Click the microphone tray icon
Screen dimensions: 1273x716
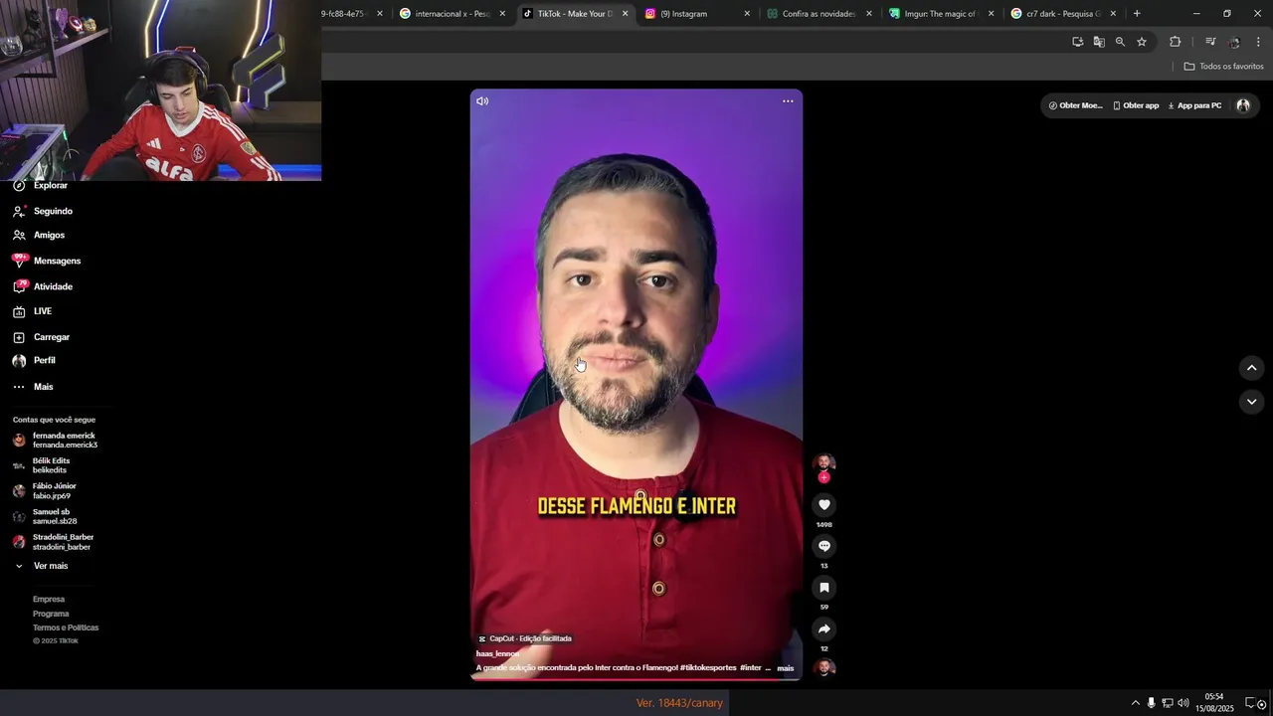pos(1151,703)
